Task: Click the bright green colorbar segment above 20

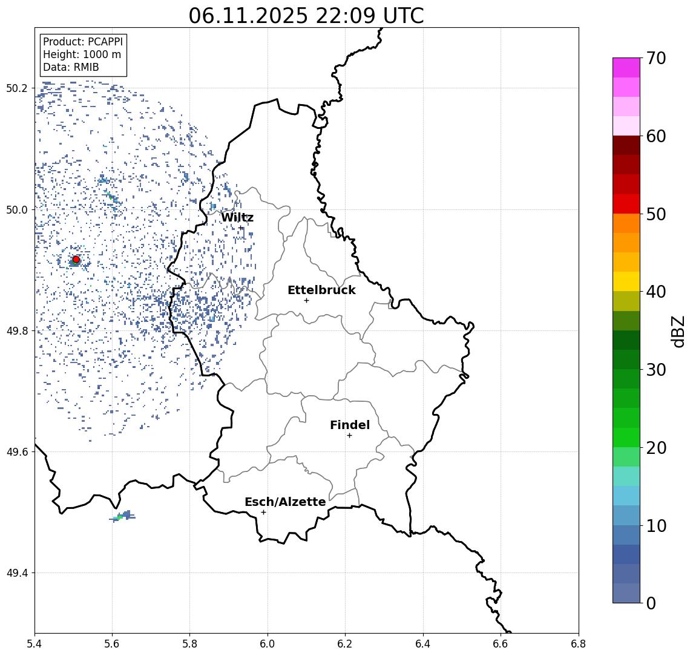Action: pos(626,437)
